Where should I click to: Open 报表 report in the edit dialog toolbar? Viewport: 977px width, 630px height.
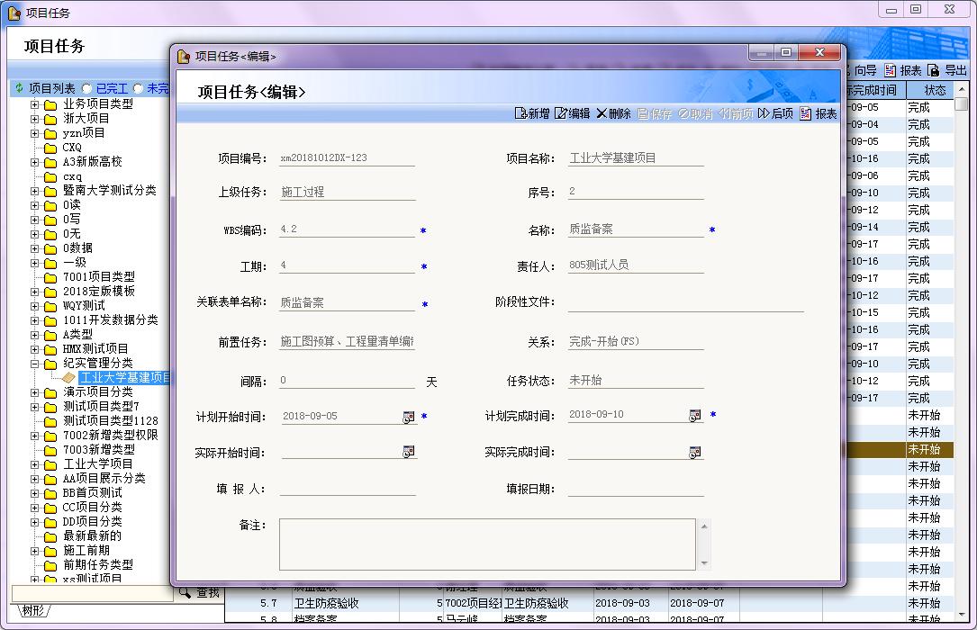[x=819, y=113]
